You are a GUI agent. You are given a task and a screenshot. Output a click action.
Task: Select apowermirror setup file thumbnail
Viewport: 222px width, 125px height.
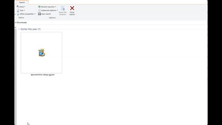41,52
